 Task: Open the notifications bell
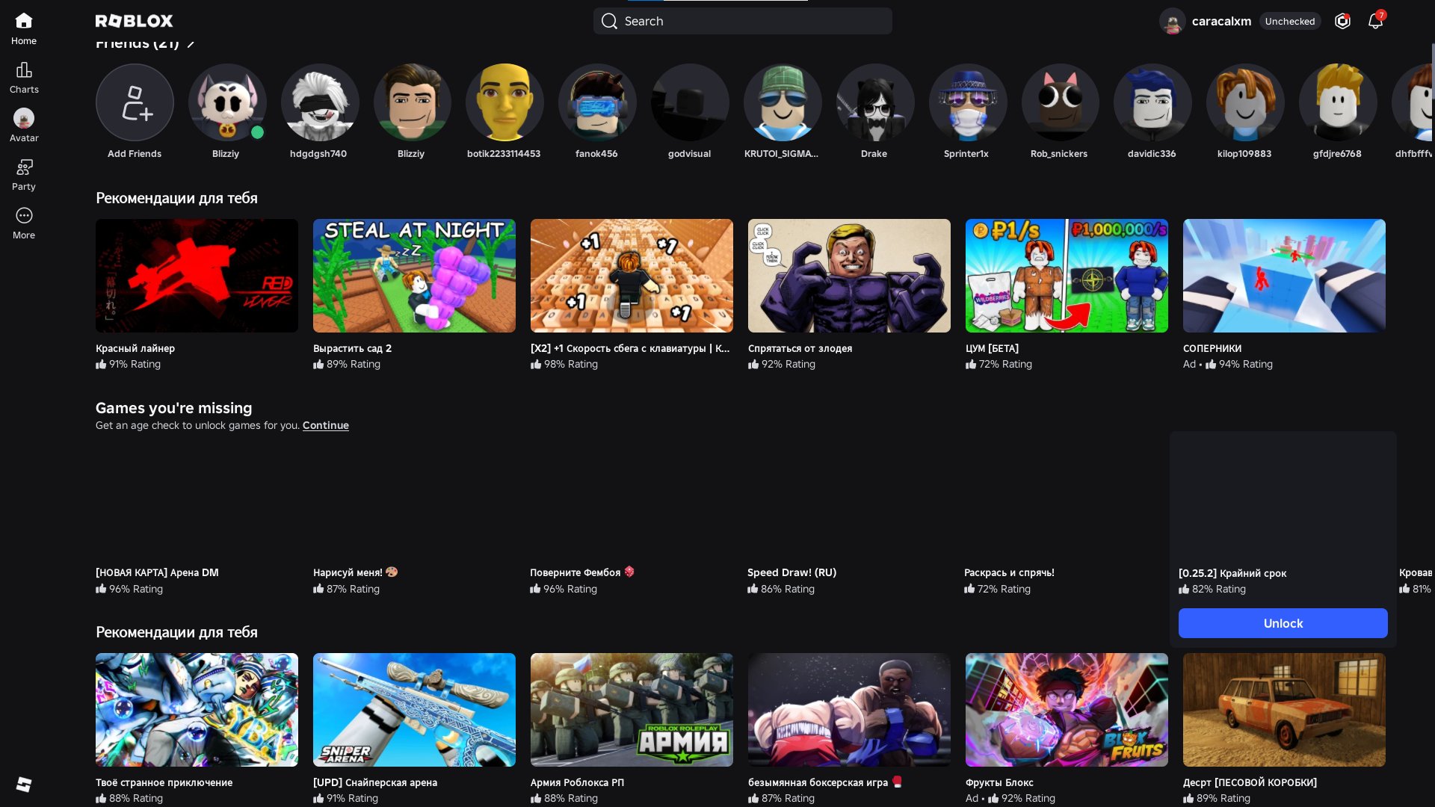click(1375, 21)
